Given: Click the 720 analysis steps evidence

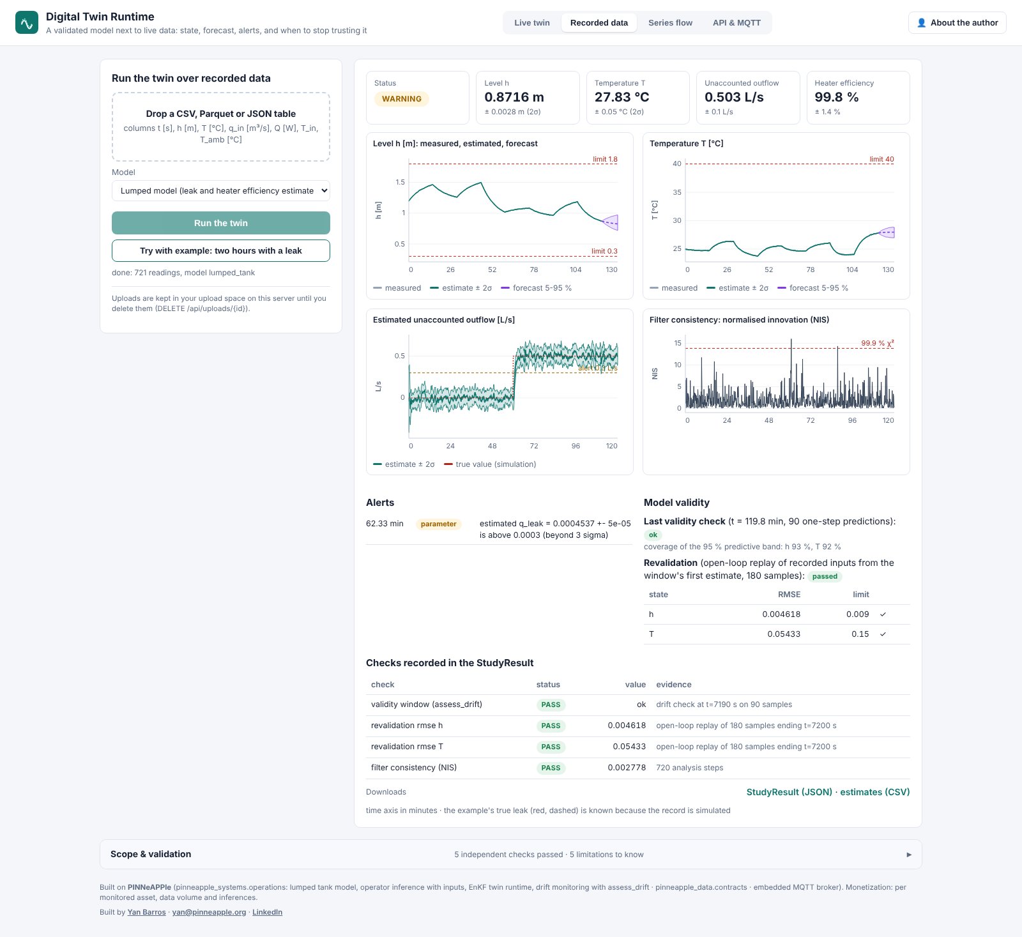Looking at the screenshot, I should click(690, 768).
